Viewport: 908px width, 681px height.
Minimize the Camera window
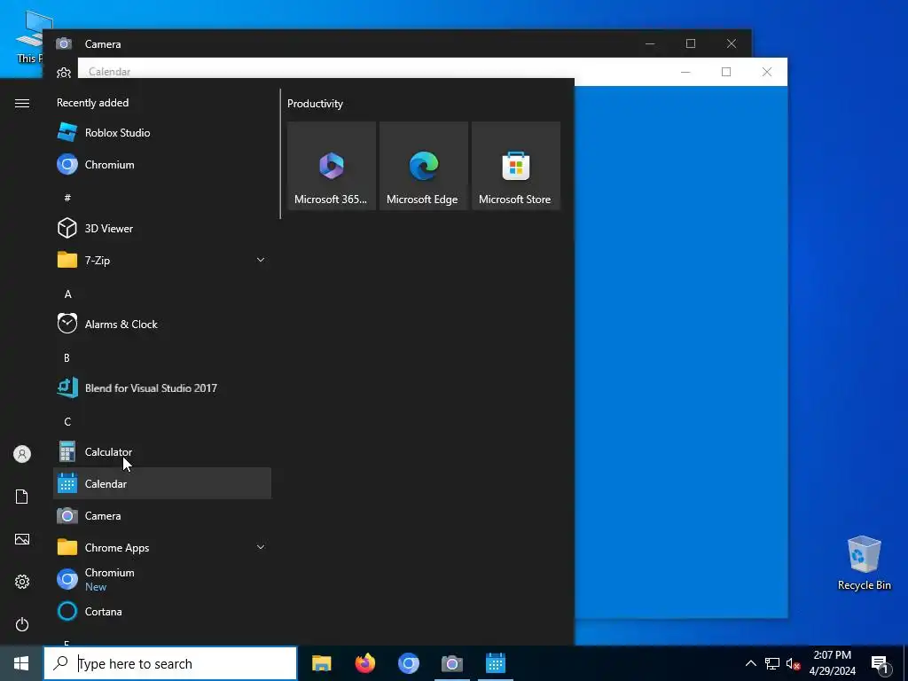pos(650,43)
